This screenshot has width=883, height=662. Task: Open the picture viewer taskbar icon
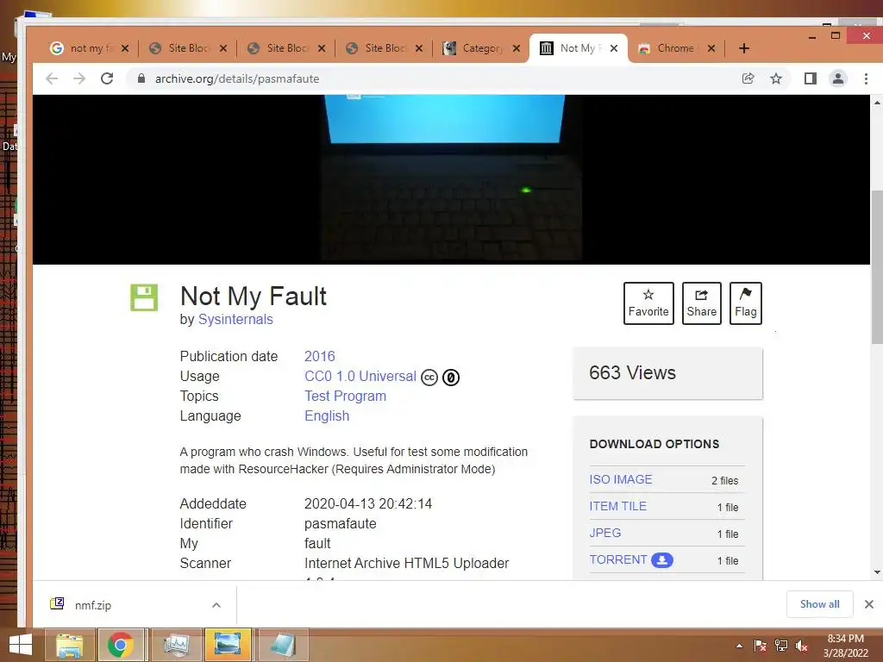click(228, 645)
